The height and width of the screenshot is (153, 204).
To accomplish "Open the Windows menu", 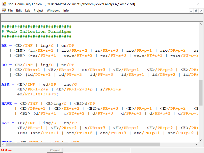I will pyautogui.click(x=53, y=11).
